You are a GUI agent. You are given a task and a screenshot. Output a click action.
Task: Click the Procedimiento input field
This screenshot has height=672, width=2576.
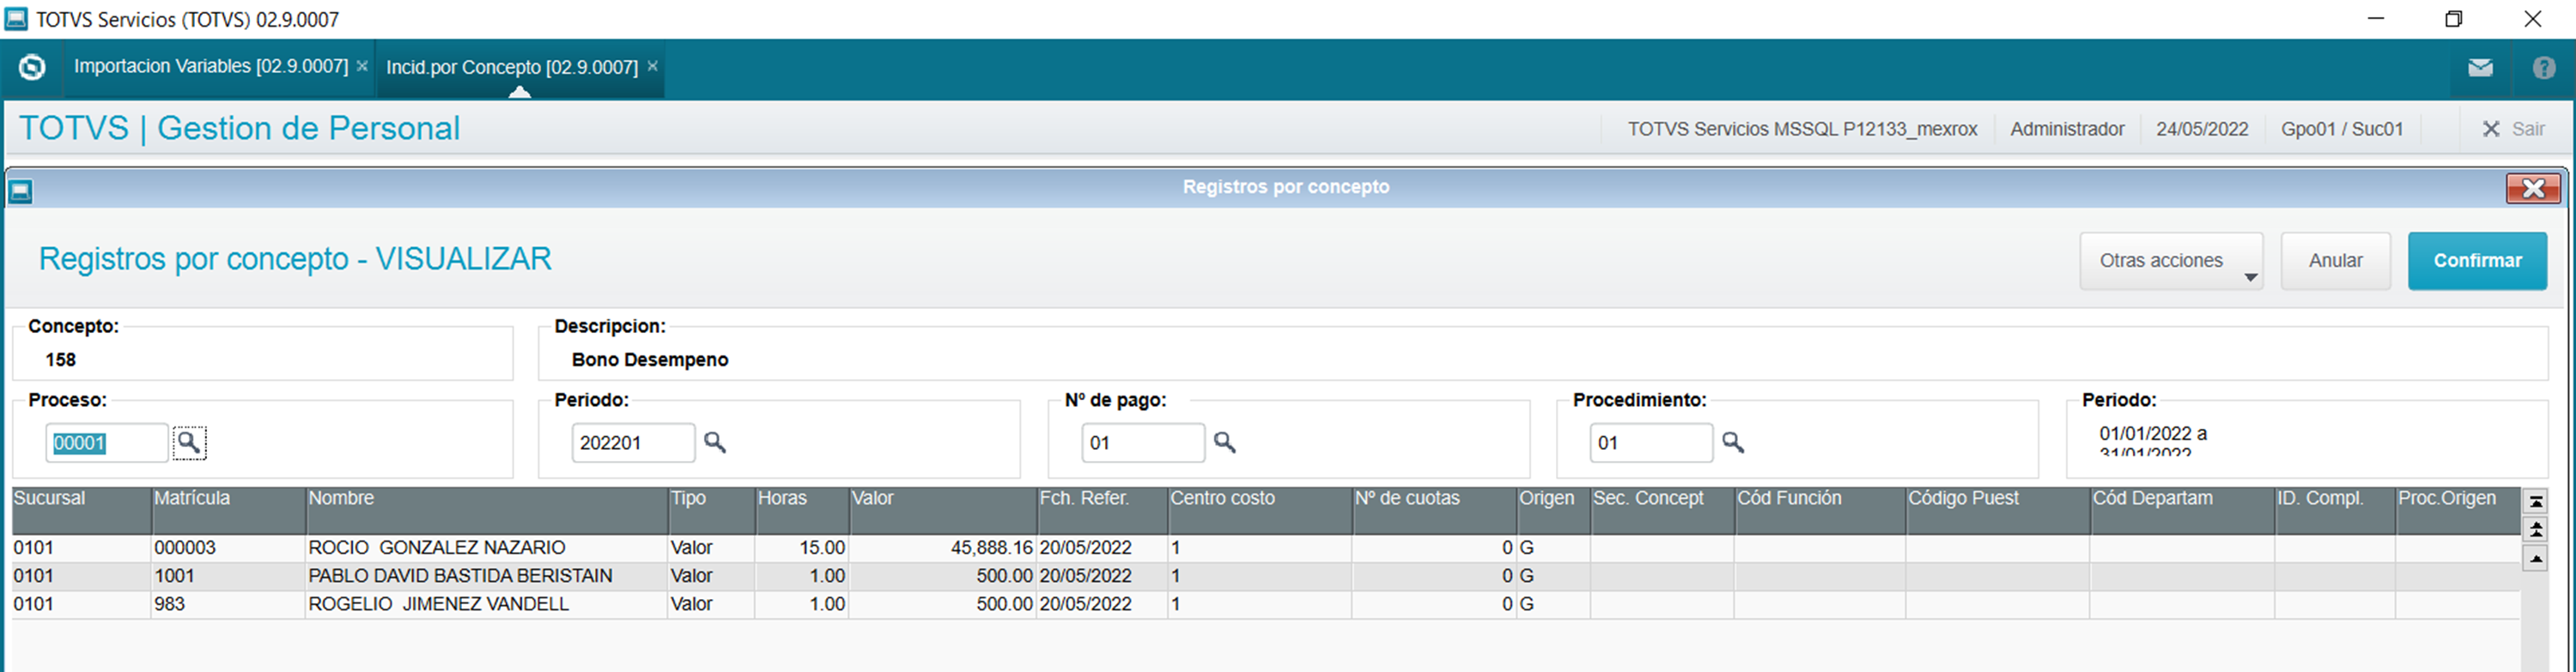point(1651,443)
